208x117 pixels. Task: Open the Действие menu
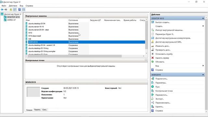[13, 6]
